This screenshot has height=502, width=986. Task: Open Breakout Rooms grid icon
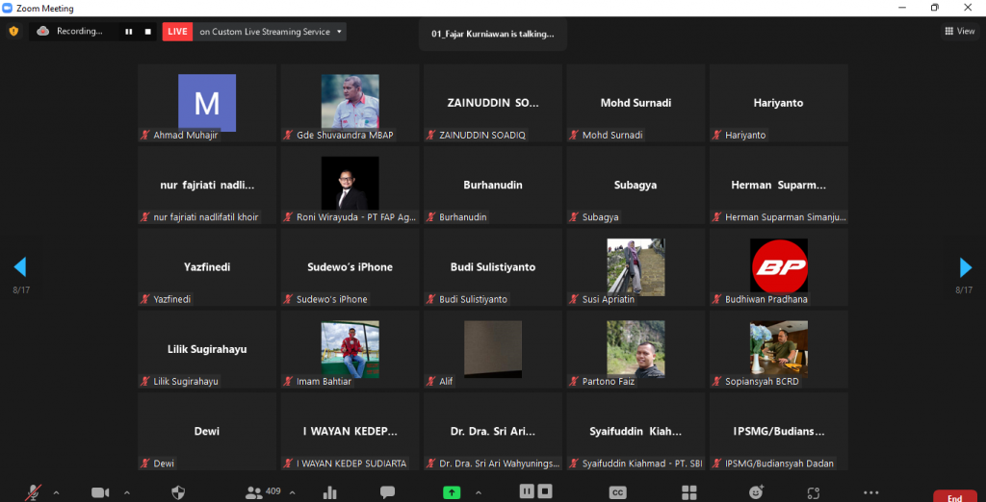pos(688,492)
